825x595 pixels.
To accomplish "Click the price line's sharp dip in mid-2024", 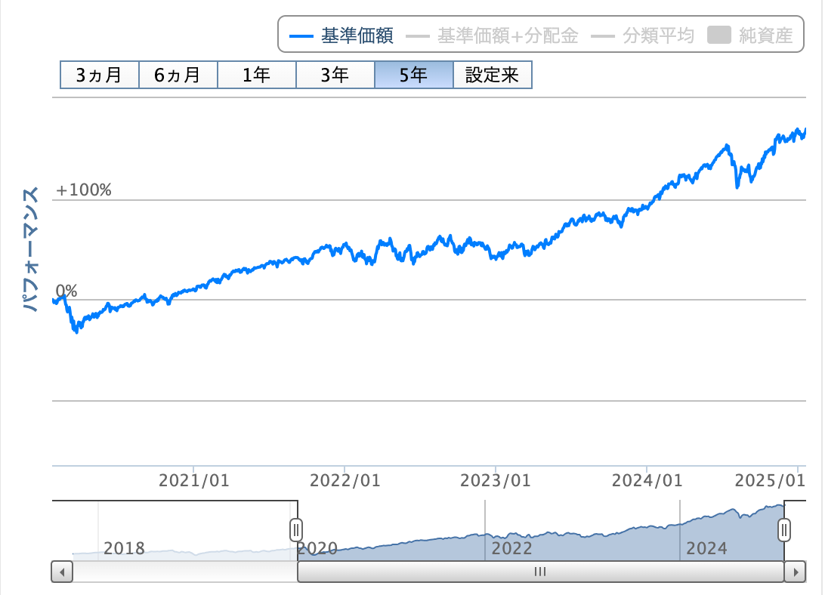I will click(738, 185).
